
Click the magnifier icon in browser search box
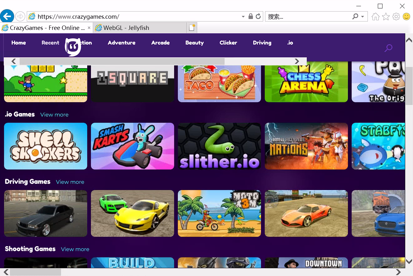click(355, 17)
